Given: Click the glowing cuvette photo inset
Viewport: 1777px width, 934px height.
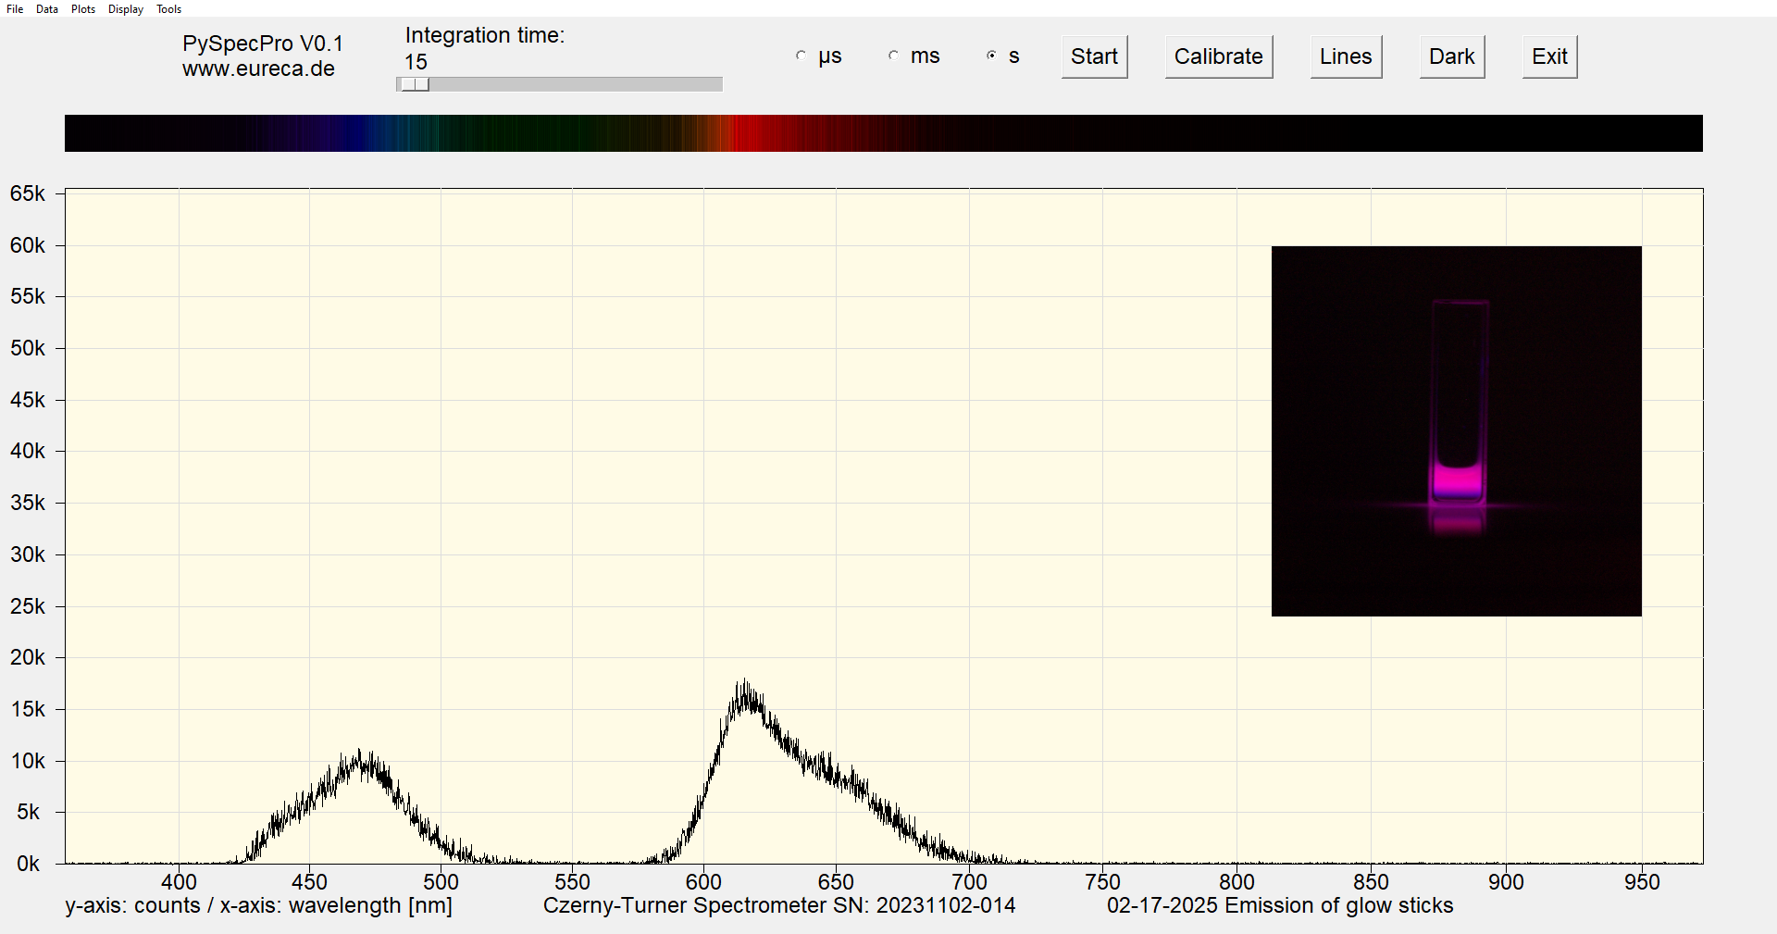Looking at the screenshot, I should [x=1456, y=430].
